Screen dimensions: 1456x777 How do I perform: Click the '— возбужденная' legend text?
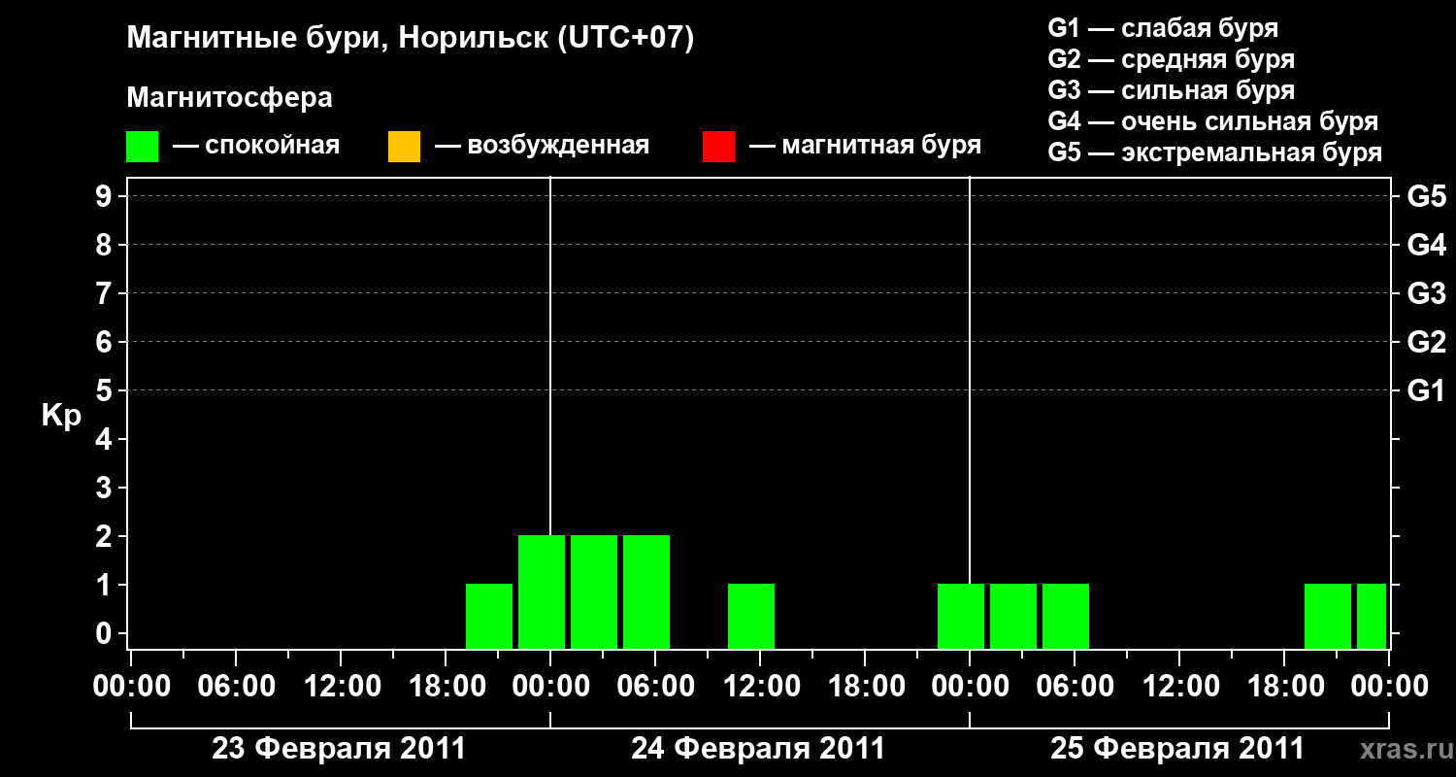(543, 146)
